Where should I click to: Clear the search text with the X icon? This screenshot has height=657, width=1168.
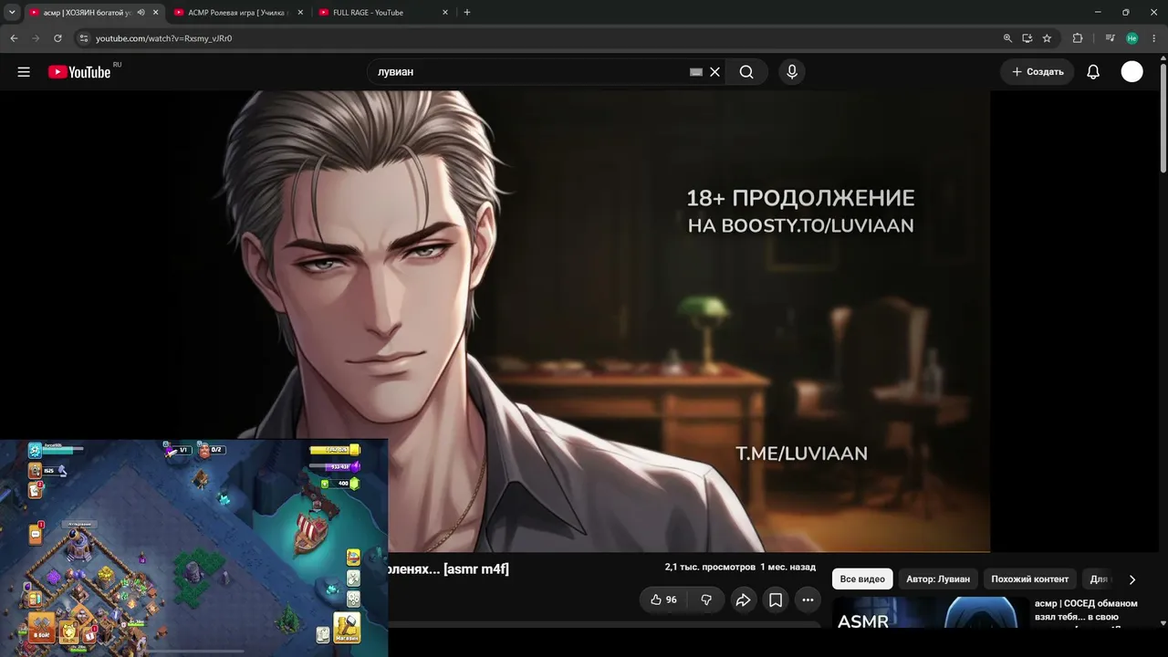(x=715, y=72)
